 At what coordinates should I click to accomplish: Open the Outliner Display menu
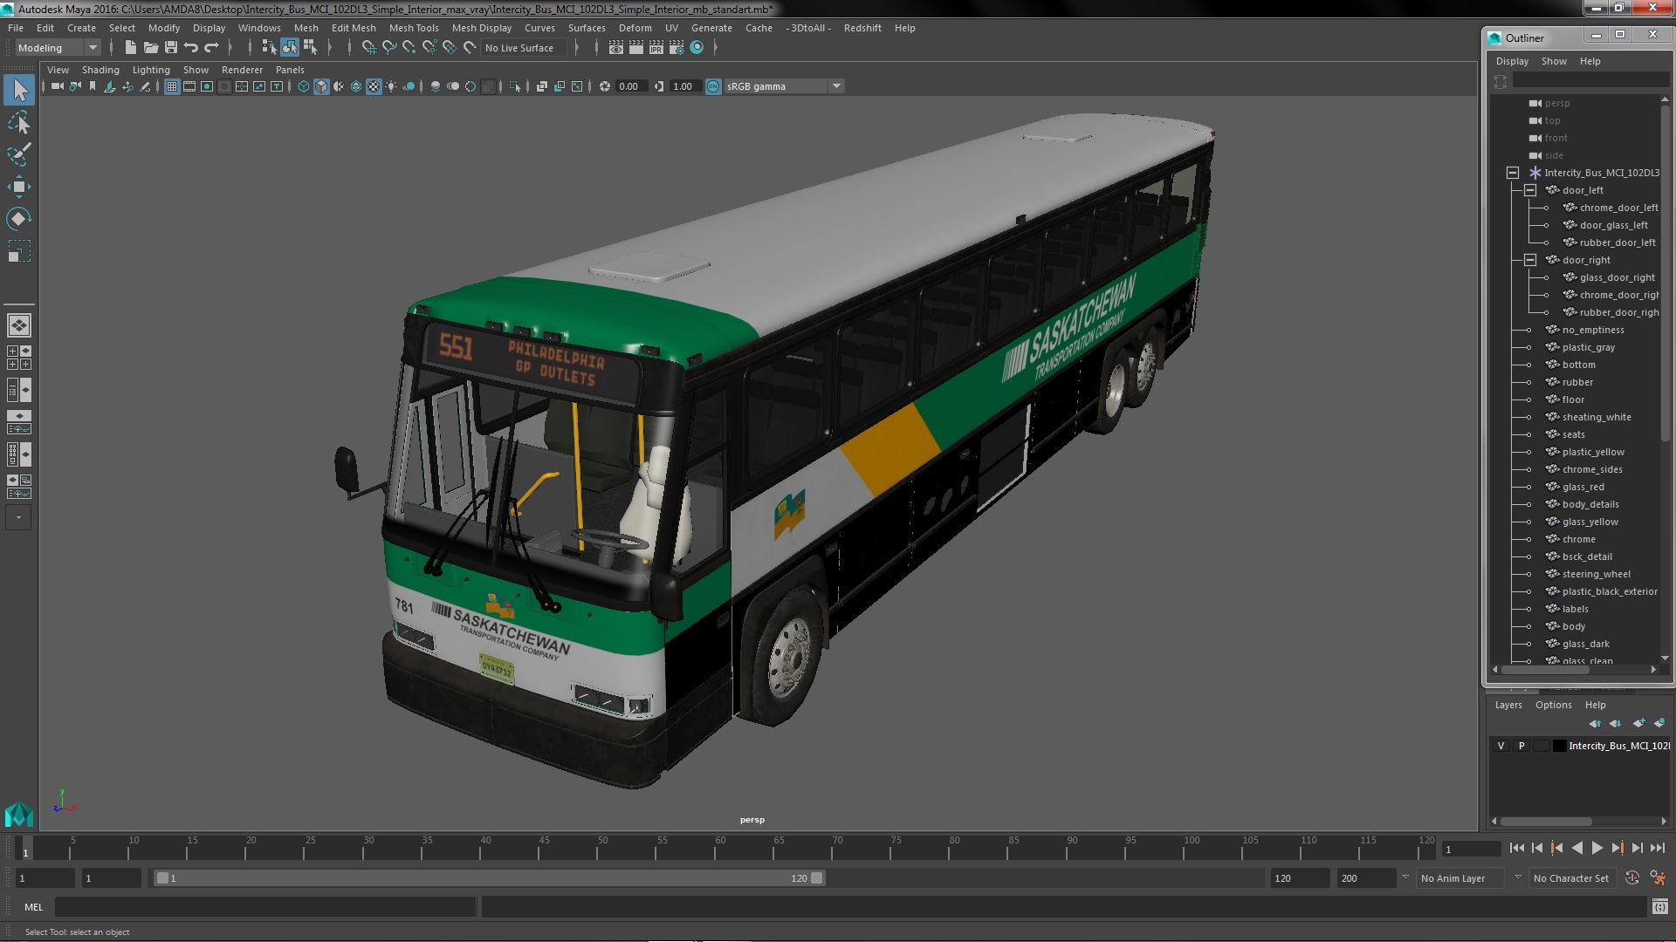pos(1512,61)
